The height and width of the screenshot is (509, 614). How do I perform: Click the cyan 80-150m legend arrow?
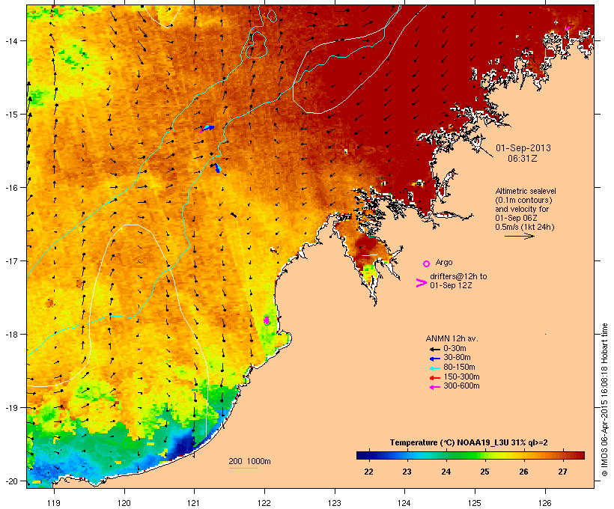(434, 368)
